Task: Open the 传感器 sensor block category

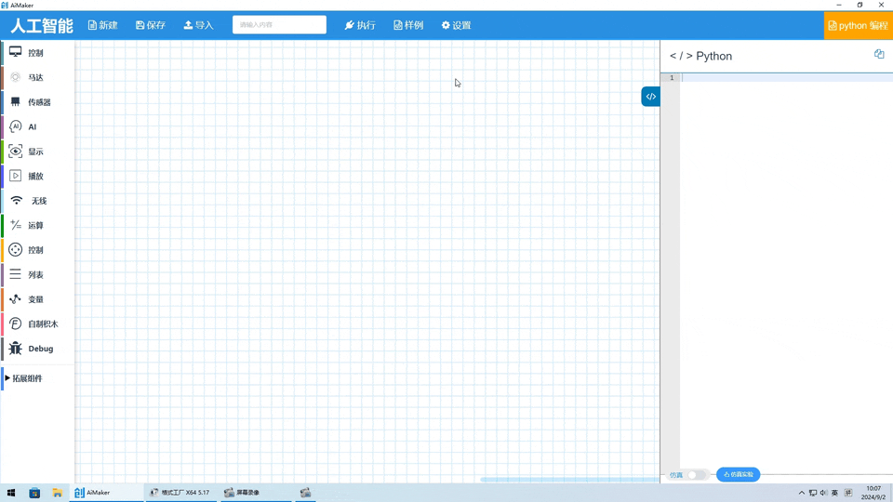Action: click(37, 102)
